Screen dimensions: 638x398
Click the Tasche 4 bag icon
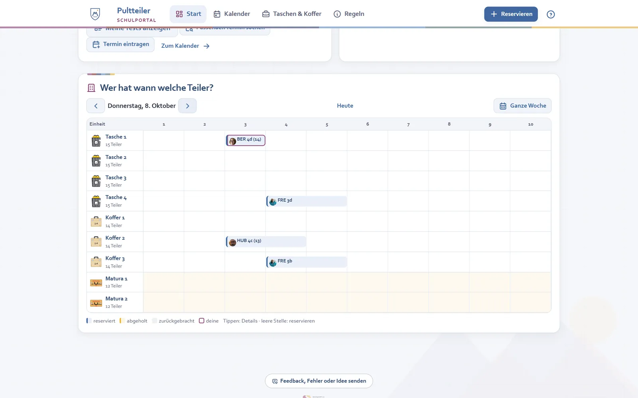96,201
